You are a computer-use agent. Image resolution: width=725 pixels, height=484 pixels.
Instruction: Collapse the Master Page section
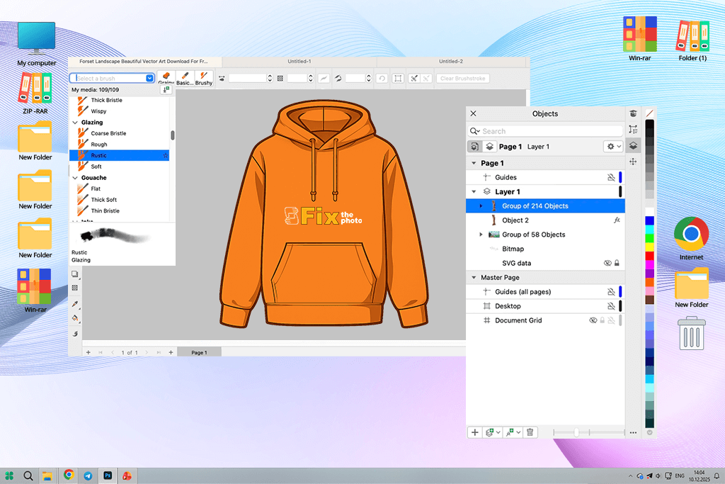tap(474, 278)
